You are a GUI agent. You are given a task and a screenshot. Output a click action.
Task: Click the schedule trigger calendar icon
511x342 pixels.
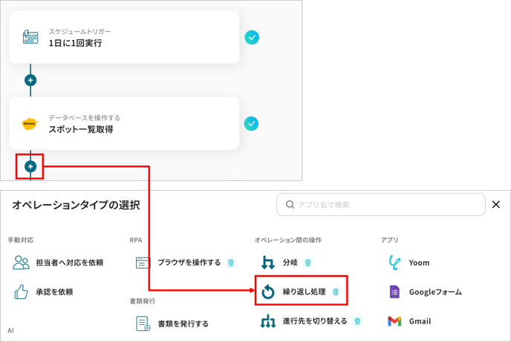(30, 37)
